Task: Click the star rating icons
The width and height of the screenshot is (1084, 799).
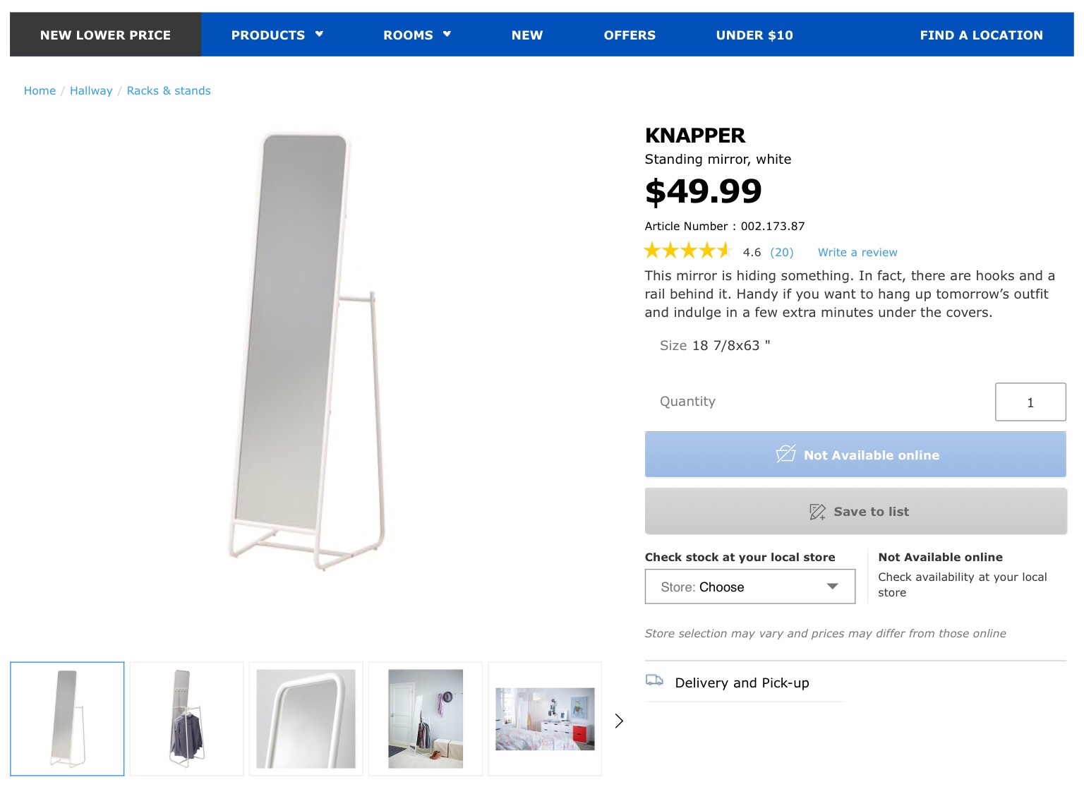Action: click(x=687, y=251)
